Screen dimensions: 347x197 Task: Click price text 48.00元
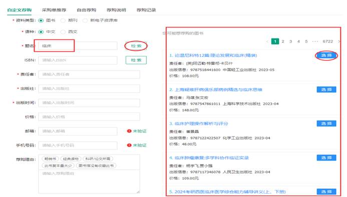point(189,144)
